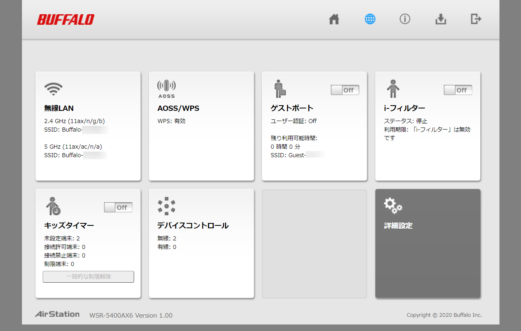This screenshot has width=521, height=331.
Task: Open the デバイスコントロール heading
Action: (x=193, y=225)
